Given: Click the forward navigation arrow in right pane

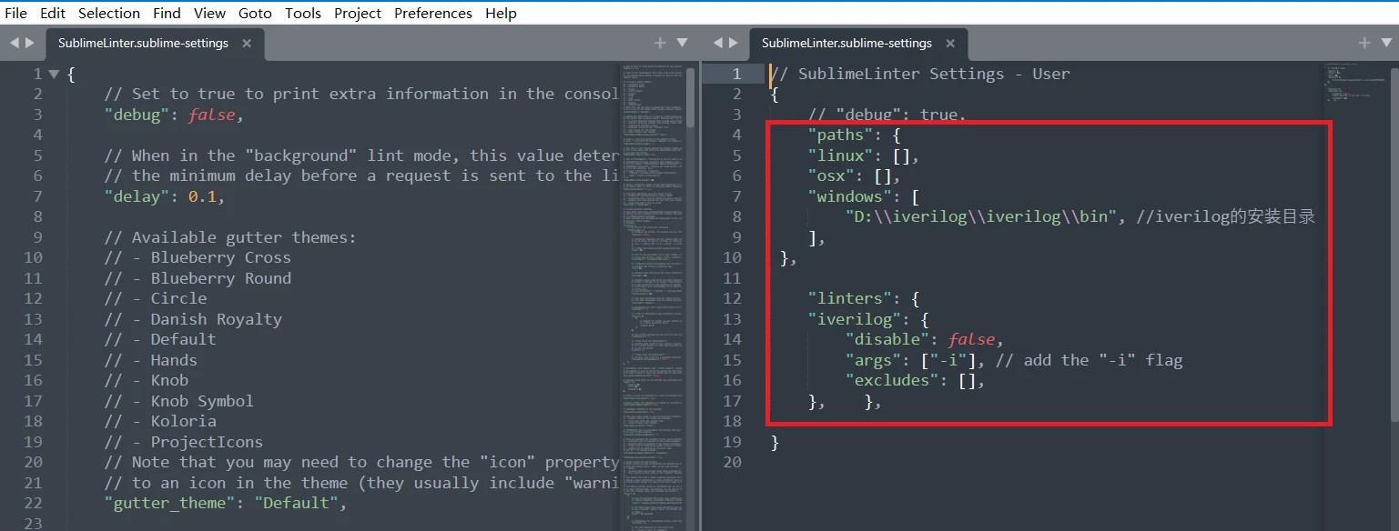Looking at the screenshot, I should (x=735, y=42).
